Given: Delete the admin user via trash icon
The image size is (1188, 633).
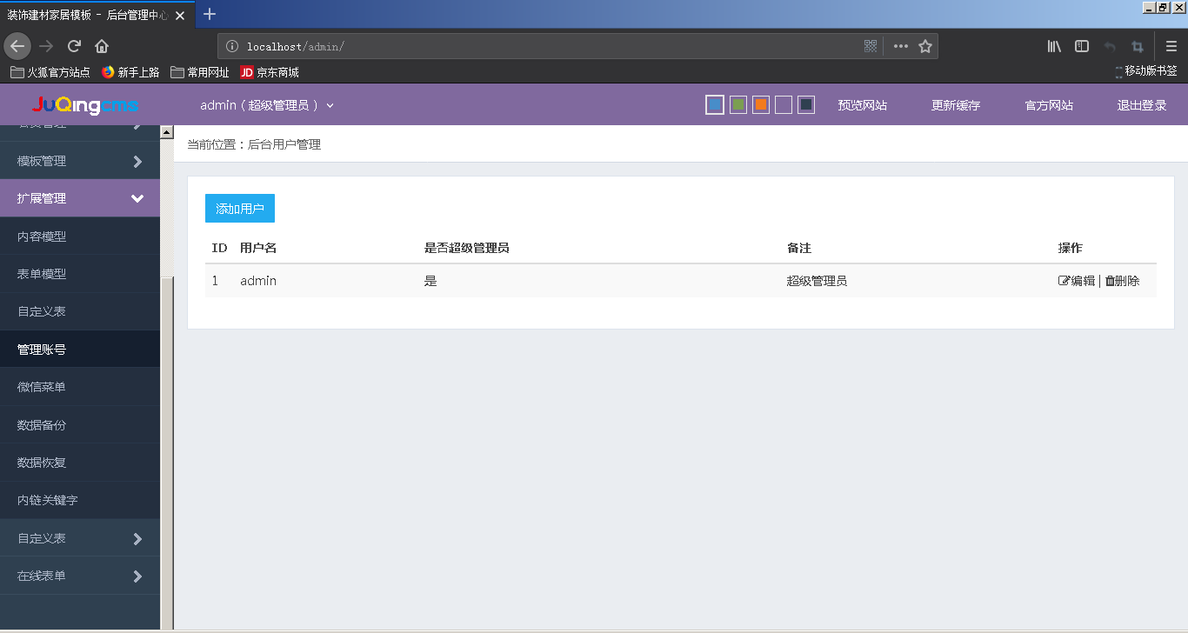Looking at the screenshot, I should tap(1110, 281).
